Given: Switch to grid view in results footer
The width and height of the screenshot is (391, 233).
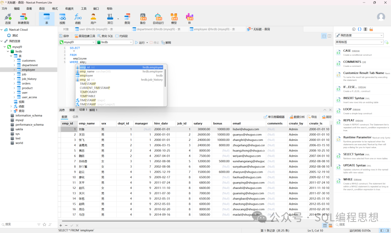Looking at the screenshot, I should 325,225.
